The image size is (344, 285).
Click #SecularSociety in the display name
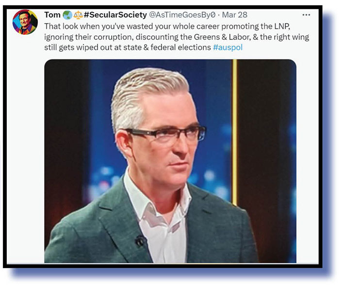click(115, 15)
